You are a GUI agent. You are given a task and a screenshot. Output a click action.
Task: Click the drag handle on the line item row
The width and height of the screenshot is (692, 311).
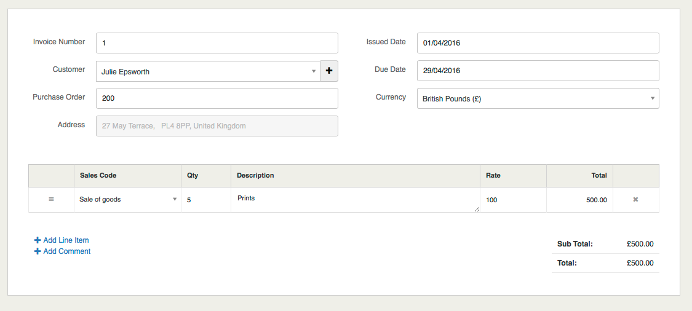coord(51,200)
